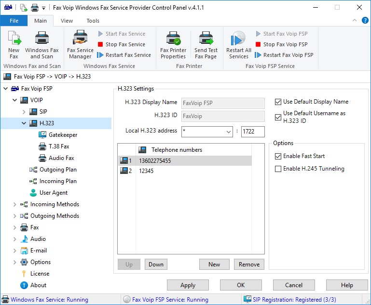Expand Outgoing Methods node
This screenshot has width=371, height=305.
click(x=14, y=216)
